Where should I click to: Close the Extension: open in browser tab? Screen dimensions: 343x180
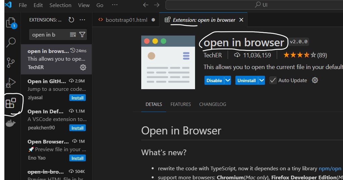[x=241, y=20]
